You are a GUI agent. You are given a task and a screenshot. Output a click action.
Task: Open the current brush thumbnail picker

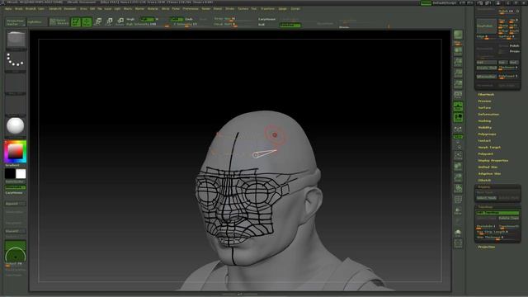(16, 40)
